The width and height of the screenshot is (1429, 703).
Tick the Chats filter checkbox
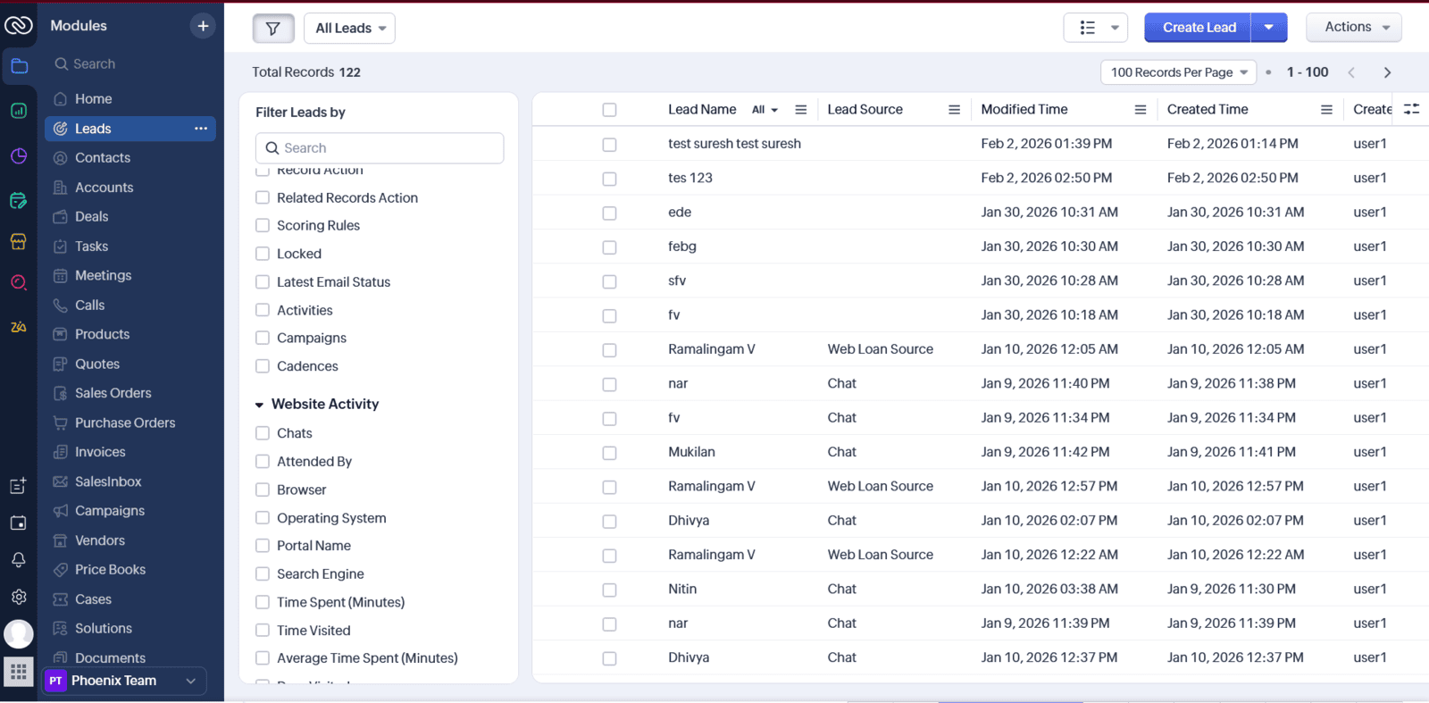tap(263, 433)
